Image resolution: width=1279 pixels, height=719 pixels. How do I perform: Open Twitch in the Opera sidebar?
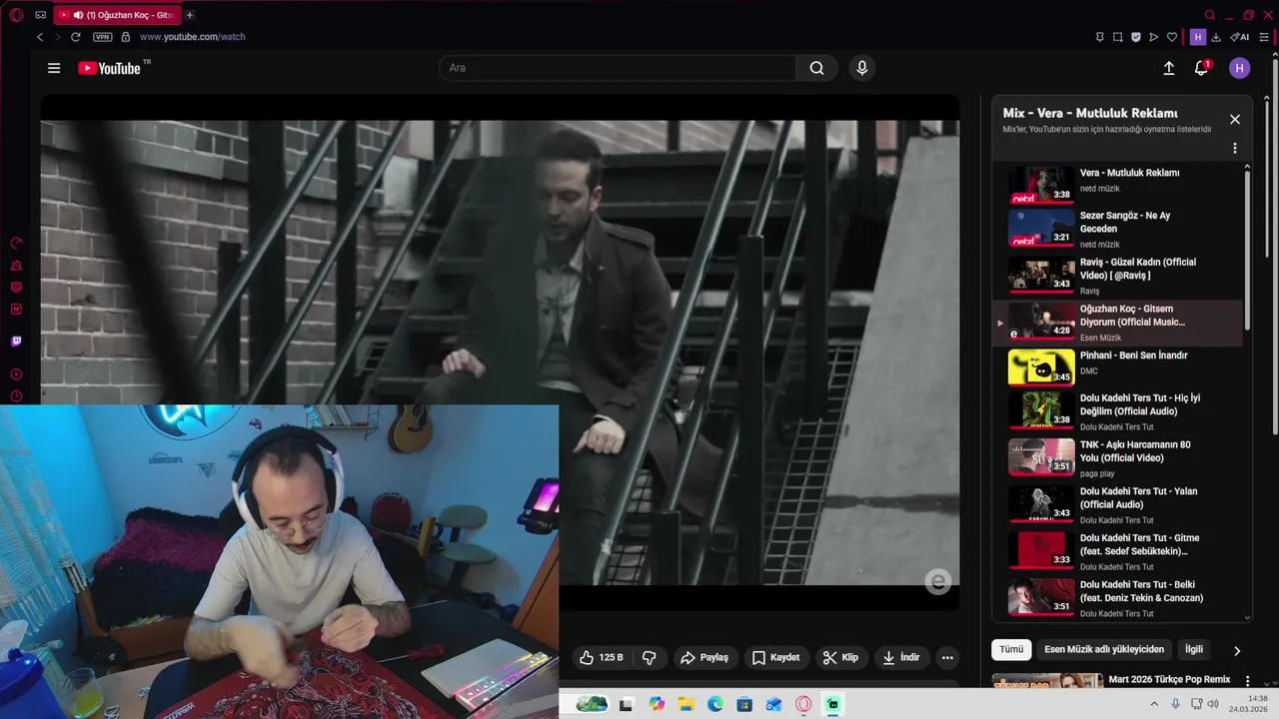pos(16,342)
